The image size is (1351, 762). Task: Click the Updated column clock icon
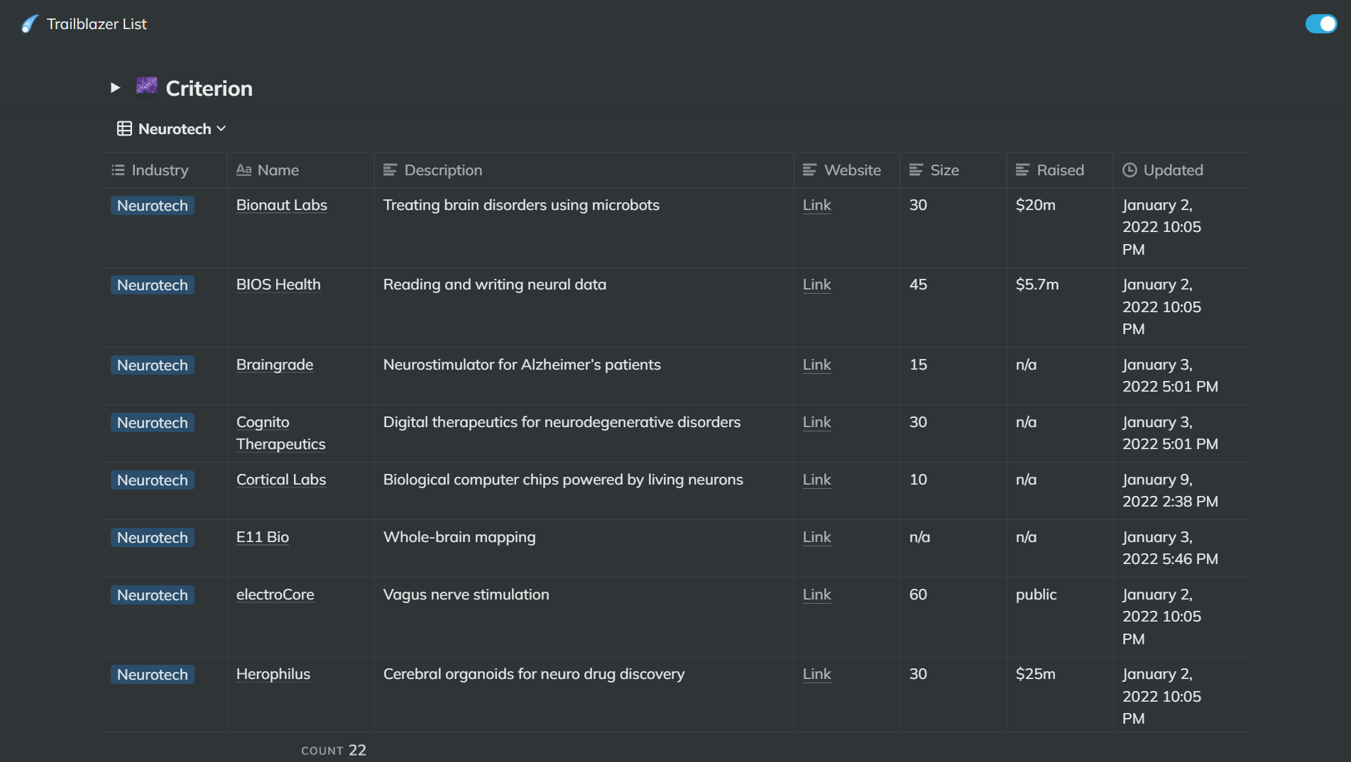[x=1130, y=170]
